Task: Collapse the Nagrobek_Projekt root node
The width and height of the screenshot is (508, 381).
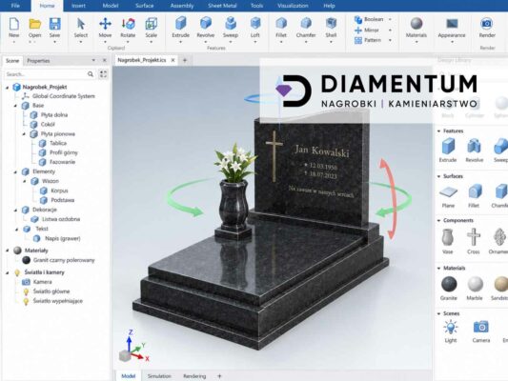Action: (8, 87)
